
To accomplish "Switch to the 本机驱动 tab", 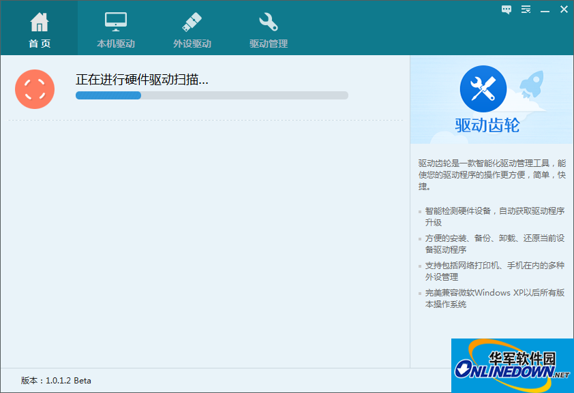I will point(116,30).
